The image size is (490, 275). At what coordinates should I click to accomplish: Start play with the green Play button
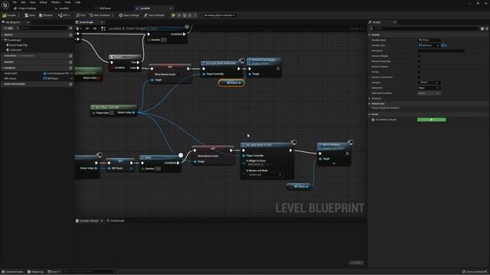174,15
